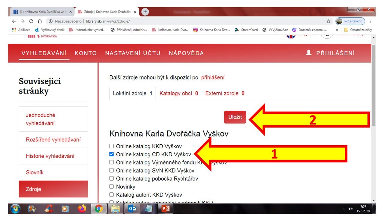This screenshot has width=384, height=216.
Task: Switch to the Lokální zdroje tab
Action: pyautogui.click(x=133, y=93)
